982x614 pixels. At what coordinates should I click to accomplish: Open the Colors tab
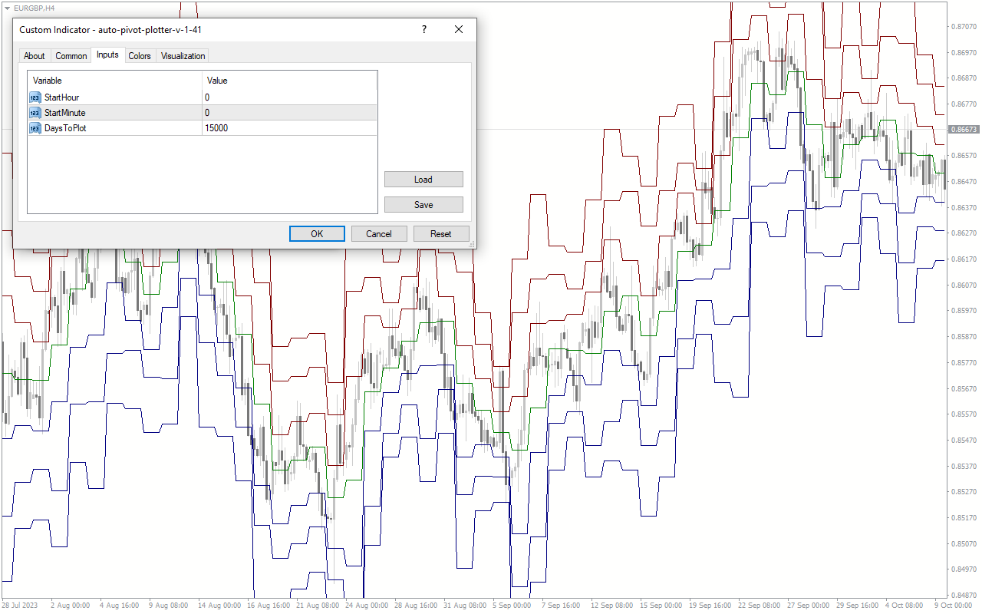click(x=140, y=56)
